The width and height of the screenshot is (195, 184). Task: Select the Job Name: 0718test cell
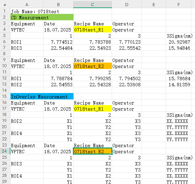click(x=42, y=11)
